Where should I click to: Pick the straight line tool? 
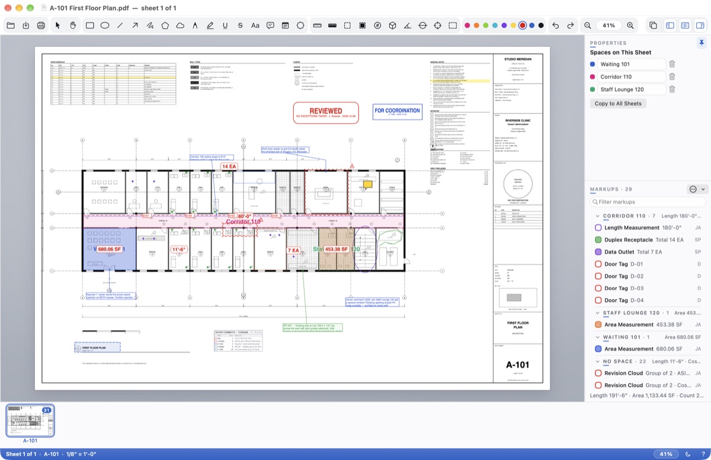(x=120, y=25)
